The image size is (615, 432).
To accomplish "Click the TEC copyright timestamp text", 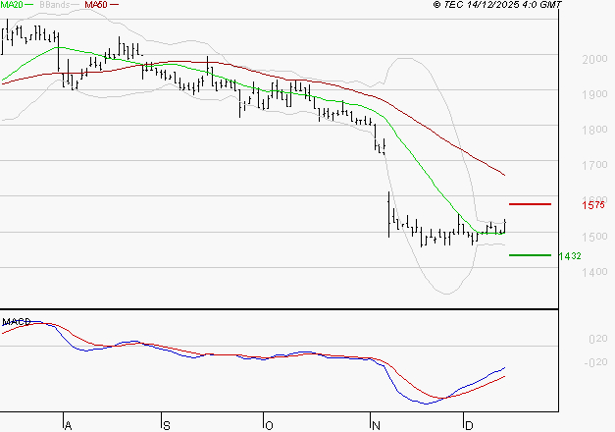I will coord(497,5).
